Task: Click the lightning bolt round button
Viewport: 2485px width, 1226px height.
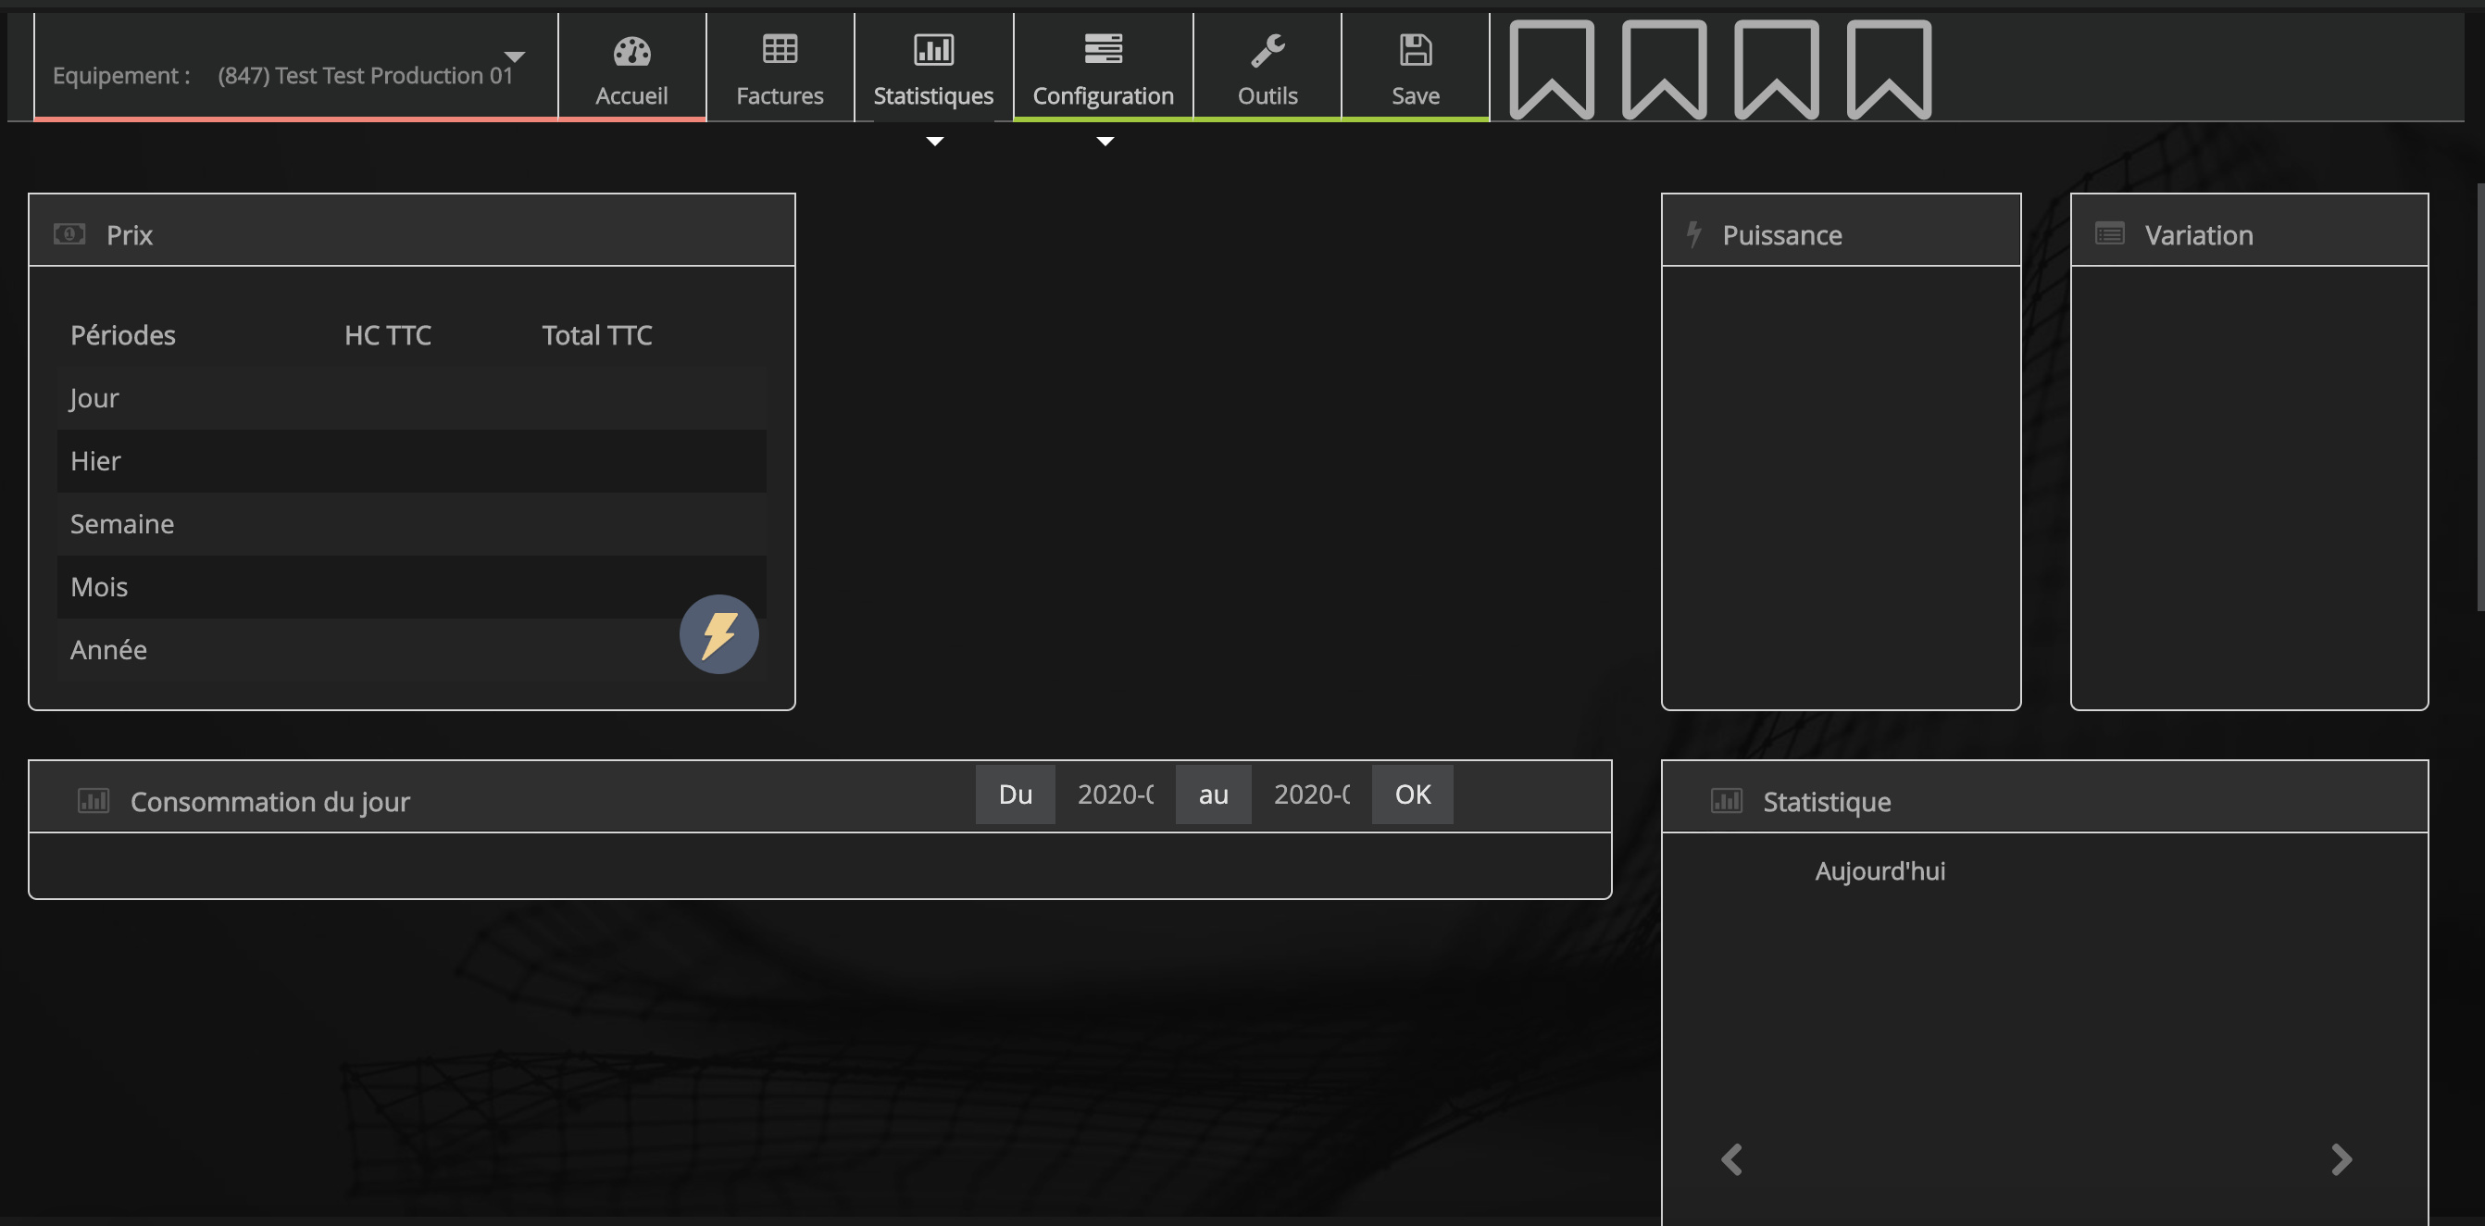Action: point(718,633)
